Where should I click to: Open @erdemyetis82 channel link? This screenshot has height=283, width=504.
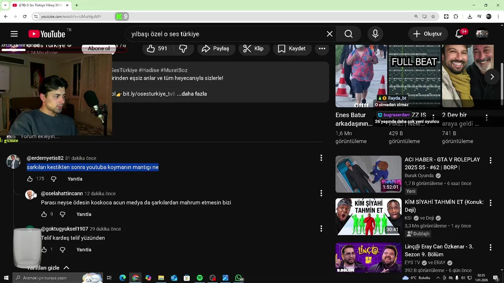[45, 158]
